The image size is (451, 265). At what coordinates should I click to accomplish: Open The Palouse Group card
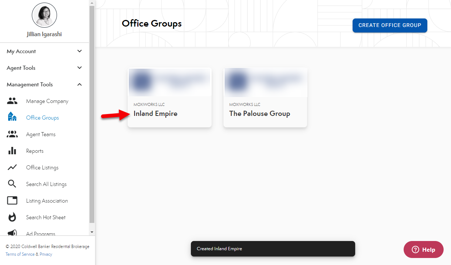265,98
